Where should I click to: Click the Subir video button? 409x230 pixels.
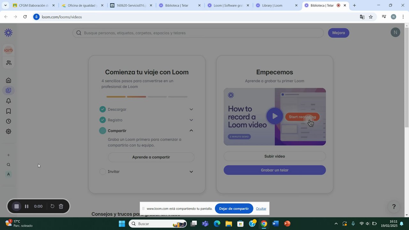pos(275,156)
